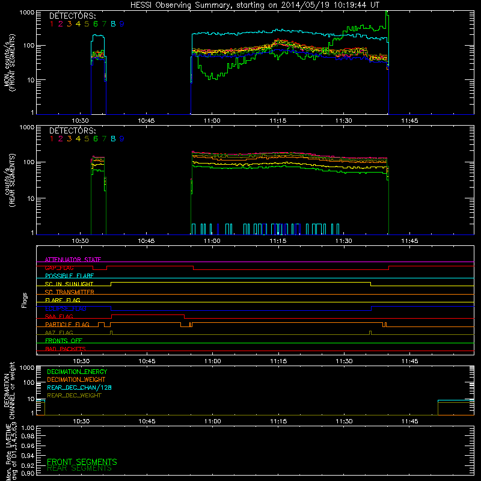Click the REAR_DEC_WEIGHT legend entry

pyautogui.click(x=74, y=396)
